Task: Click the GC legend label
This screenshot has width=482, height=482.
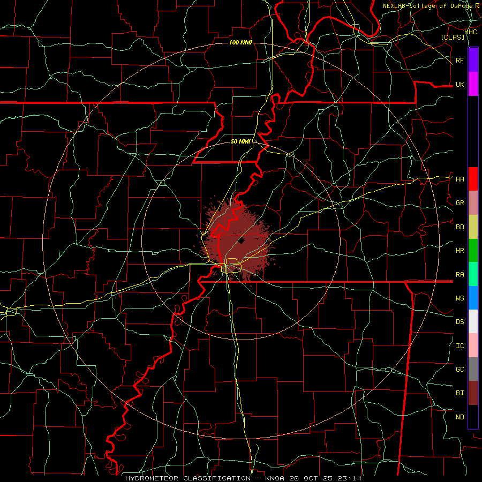Action: coord(460,369)
